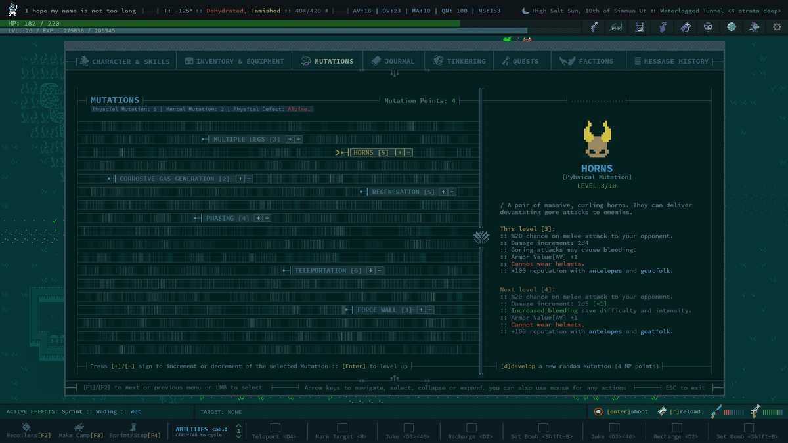Open the settings gear icon
The image size is (788, 443).
(x=777, y=27)
